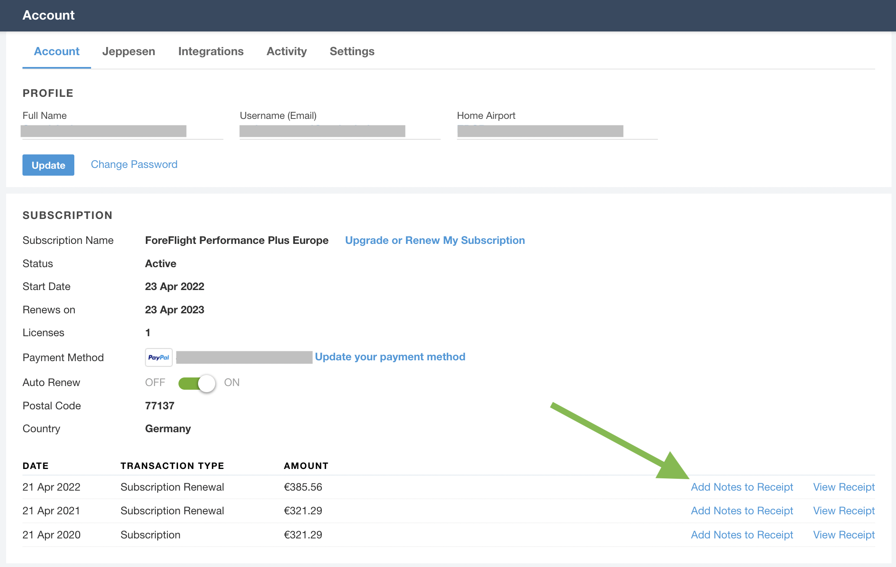Image resolution: width=896 pixels, height=567 pixels.
Task: Click the ForeFlight Performance Plus Europe name
Action: (237, 240)
